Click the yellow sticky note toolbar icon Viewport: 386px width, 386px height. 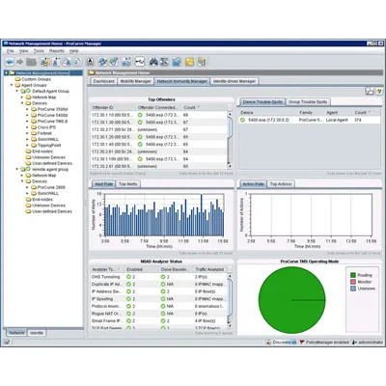189,62
